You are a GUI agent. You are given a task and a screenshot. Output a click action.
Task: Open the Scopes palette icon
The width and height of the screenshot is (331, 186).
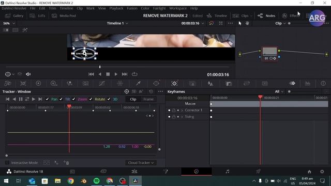pyautogui.click(x=308, y=84)
